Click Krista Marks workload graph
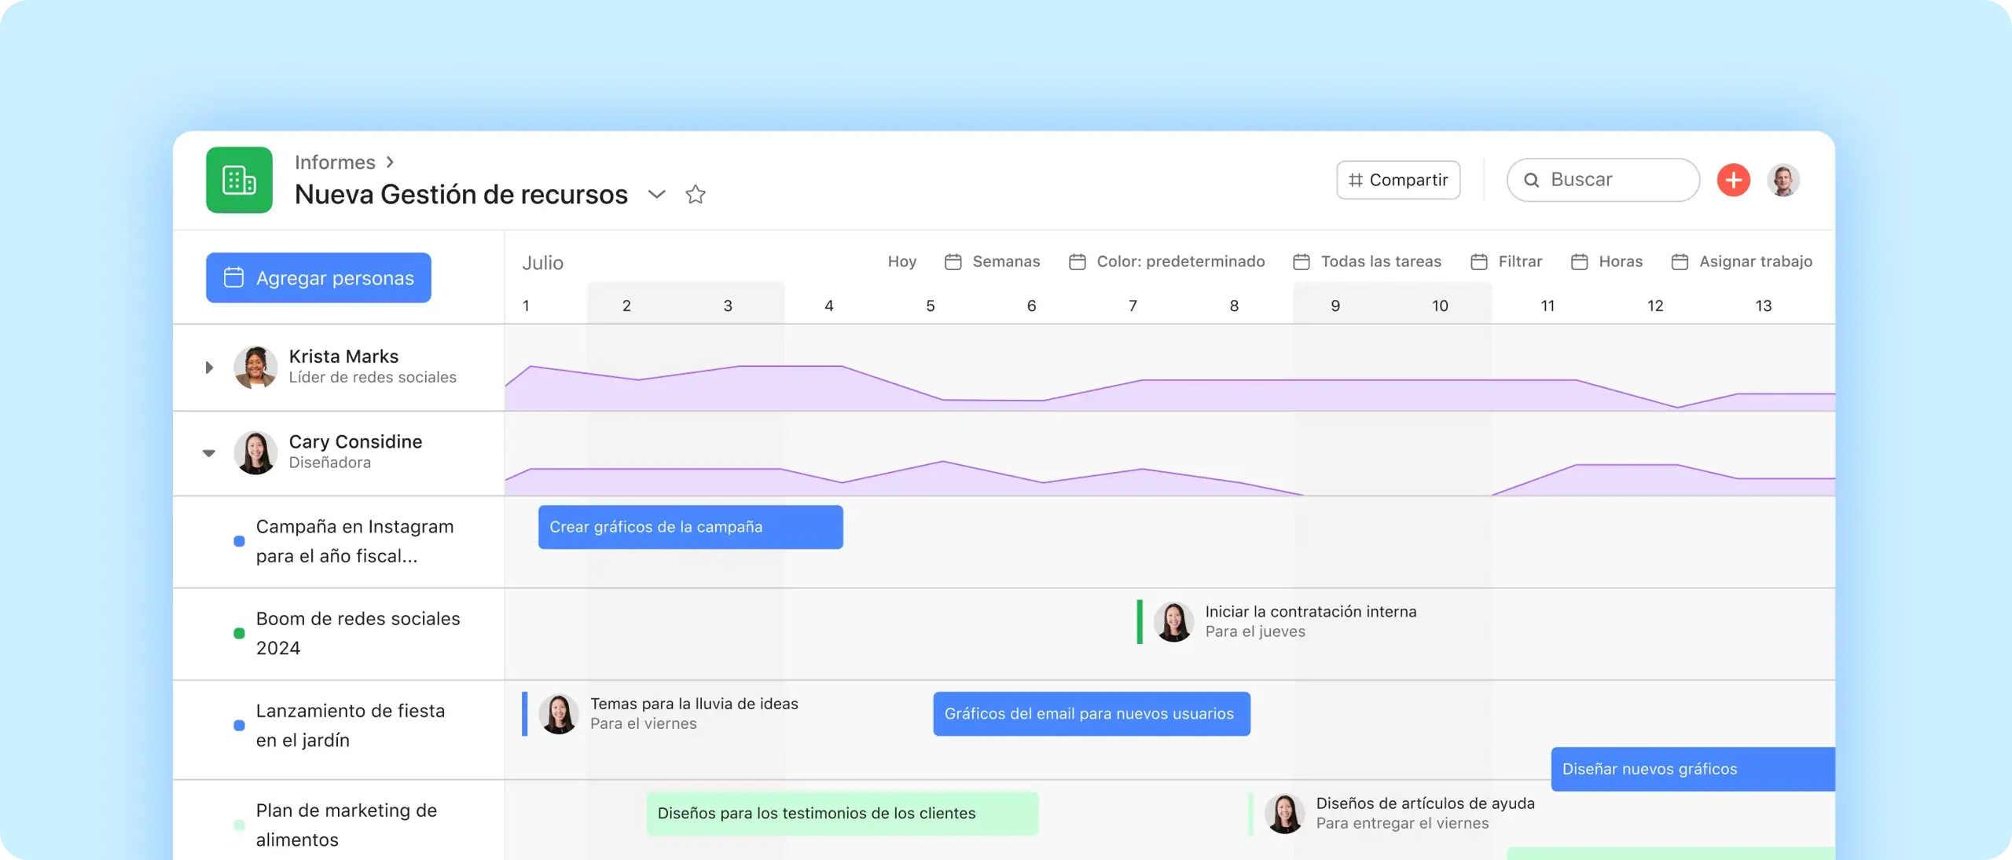The width and height of the screenshot is (2012, 860). pos(1169,388)
